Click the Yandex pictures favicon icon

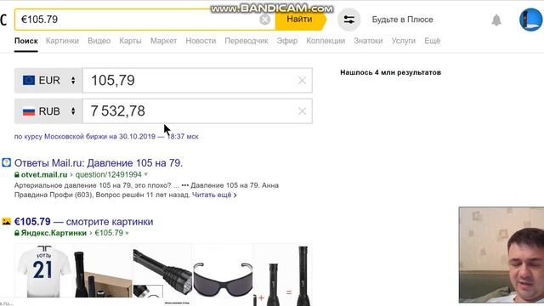coord(6,221)
